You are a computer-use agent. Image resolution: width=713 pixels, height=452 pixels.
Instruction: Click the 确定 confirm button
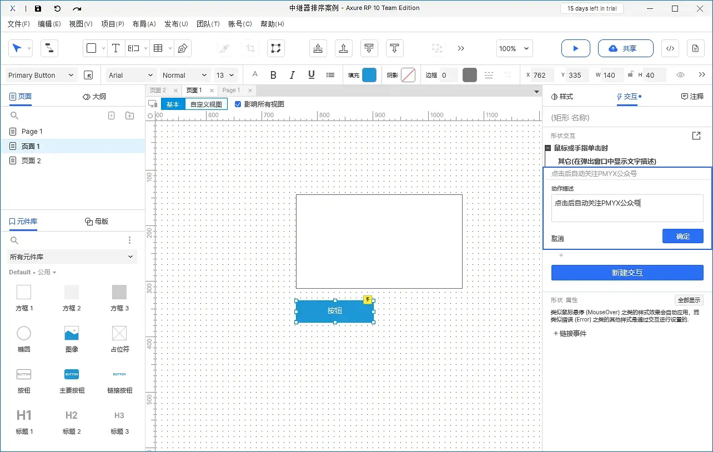click(682, 236)
